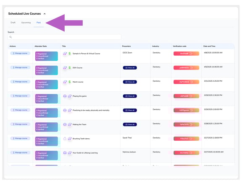Copy verification code for Your Guide to Lifelong Learning
Viewport: 245px width, 181px height.
[x=191, y=153]
